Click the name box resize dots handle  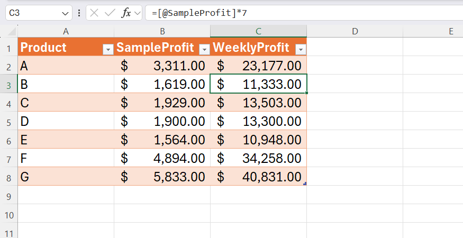[x=79, y=13]
